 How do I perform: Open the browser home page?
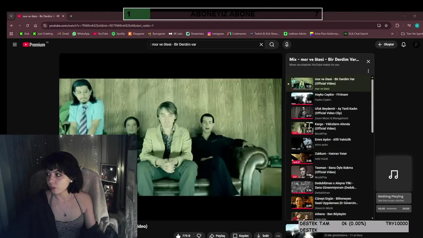point(35,25)
